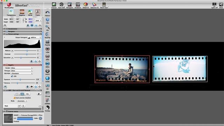Select the zoom magnifier tool
The height and width of the screenshot is (126, 224).
pyautogui.click(x=48, y=28)
